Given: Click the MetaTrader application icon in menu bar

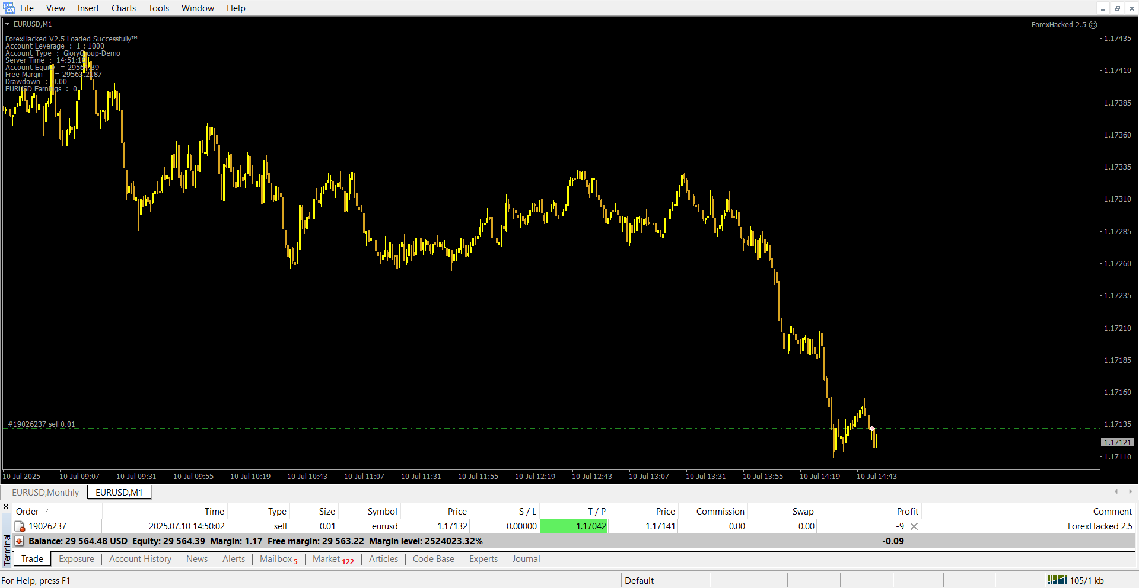Looking at the screenshot, I should point(9,8).
